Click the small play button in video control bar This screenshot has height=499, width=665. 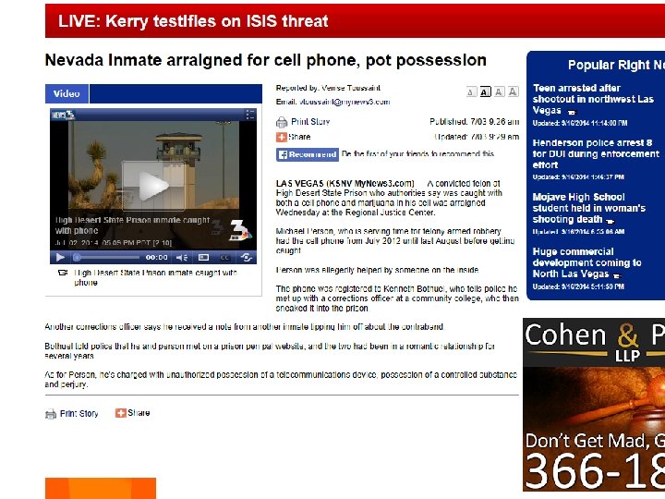point(60,257)
